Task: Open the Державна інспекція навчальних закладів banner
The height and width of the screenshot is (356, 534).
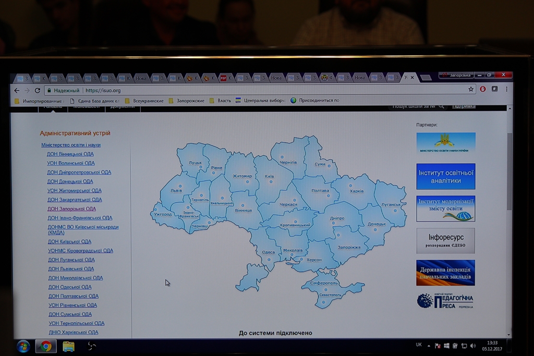Action: (x=445, y=273)
